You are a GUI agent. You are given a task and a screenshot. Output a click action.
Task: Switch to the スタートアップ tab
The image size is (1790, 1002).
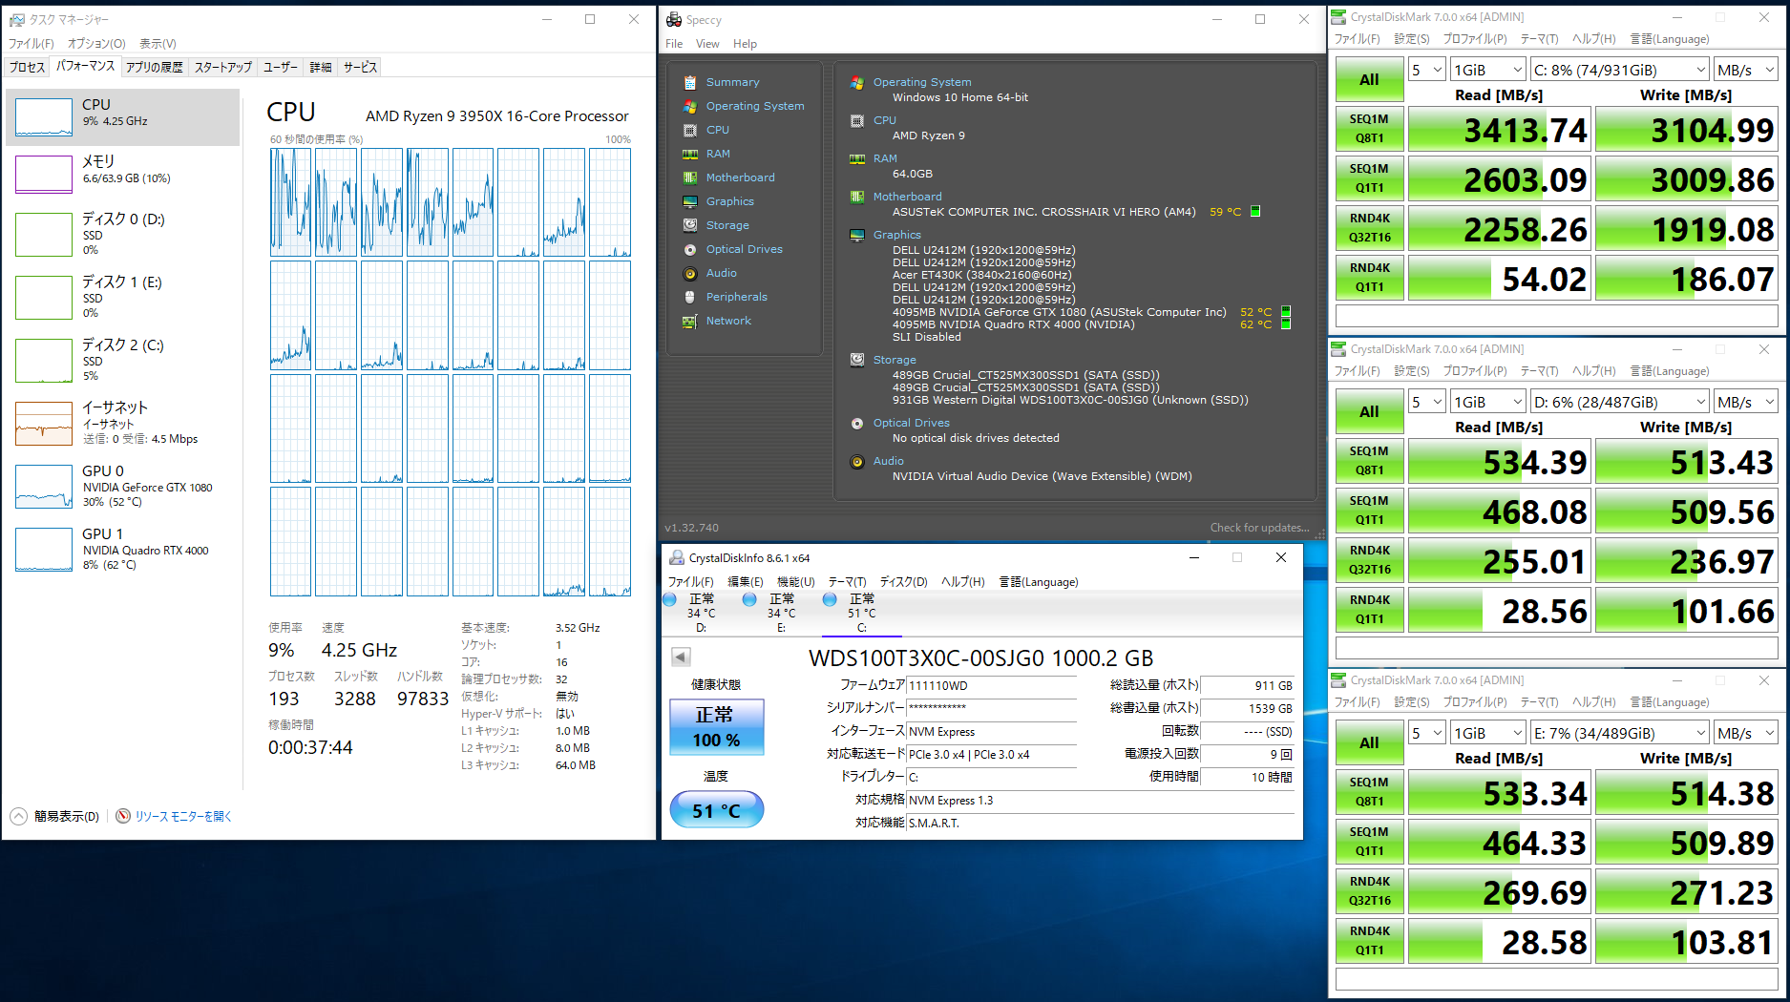222,67
